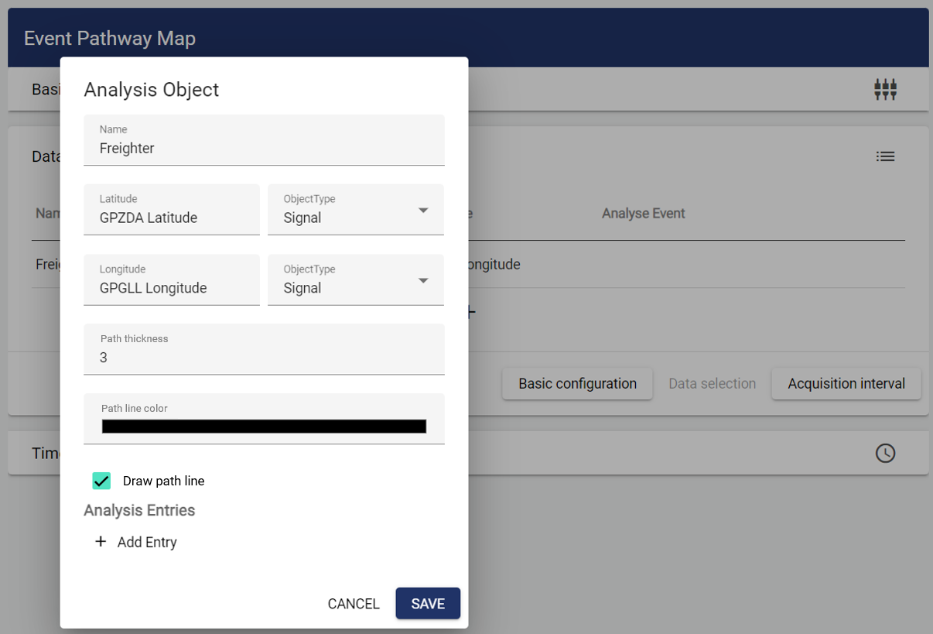Go to the Acquisition interval step
Viewport: 933px width, 634px height.
[x=846, y=384]
